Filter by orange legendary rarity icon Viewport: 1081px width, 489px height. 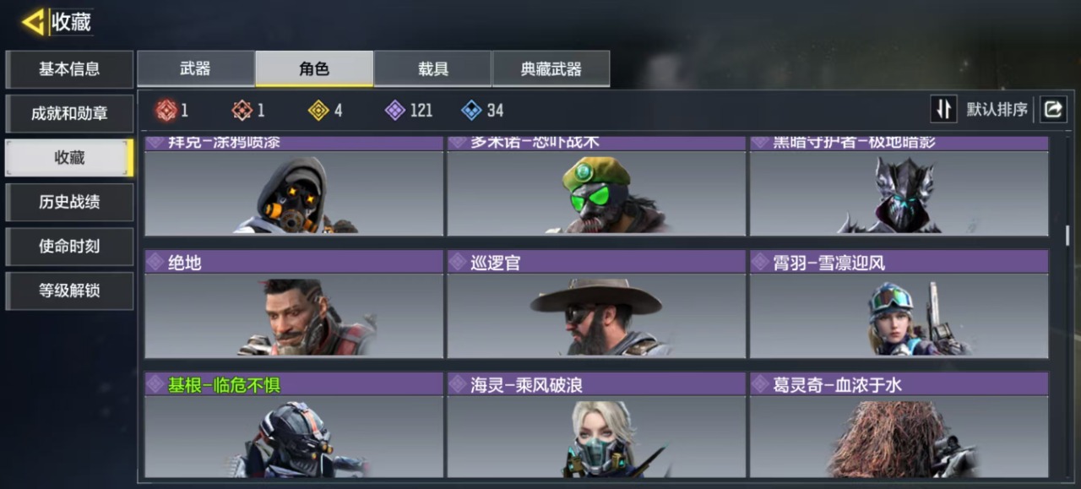(x=242, y=110)
